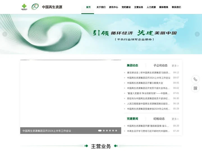Viewport: 202px width, 151px height.
Task: Click 更多 next to 子公司动态
Action: (x=175, y=66)
